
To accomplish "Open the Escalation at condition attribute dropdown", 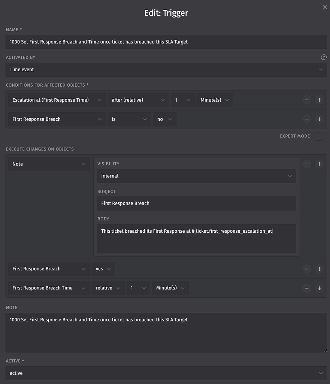I will point(57,100).
